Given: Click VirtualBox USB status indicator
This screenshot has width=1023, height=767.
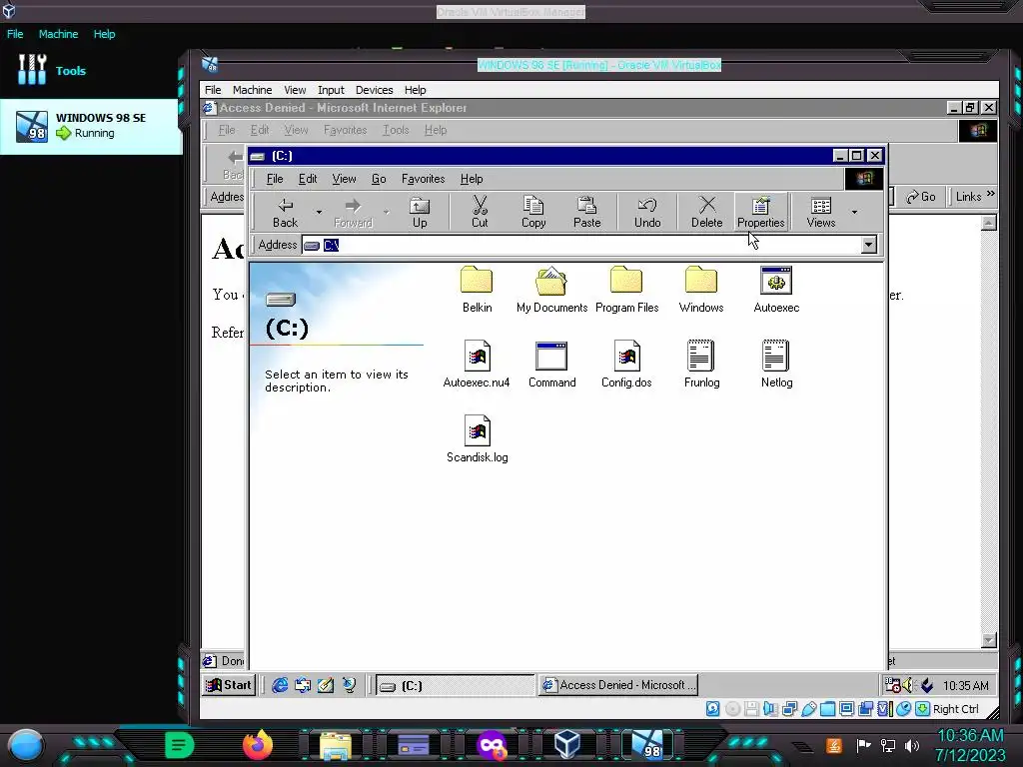Looking at the screenshot, I should tap(808, 709).
